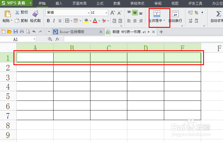Click the AutoSum sigma icon
The width and height of the screenshot is (223, 142).
[x=219, y=14]
